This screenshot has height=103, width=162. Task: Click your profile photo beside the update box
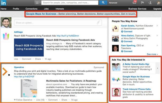(x=6, y=23)
